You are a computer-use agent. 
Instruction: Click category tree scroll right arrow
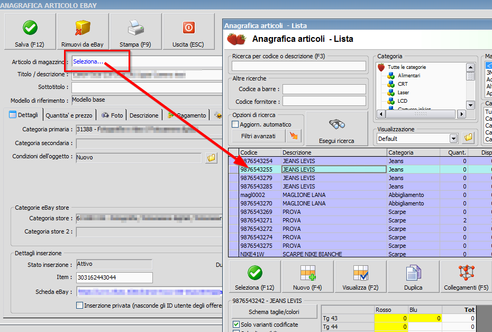[461, 114]
